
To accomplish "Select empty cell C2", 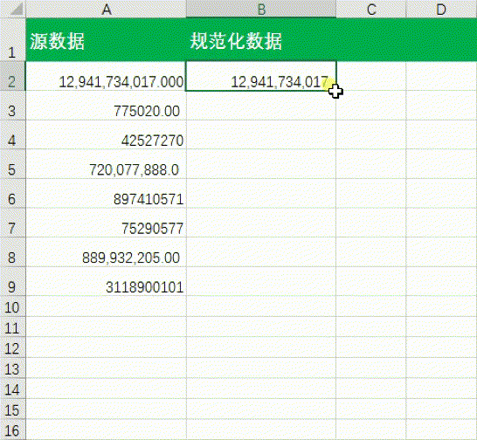I will [371, 76].
